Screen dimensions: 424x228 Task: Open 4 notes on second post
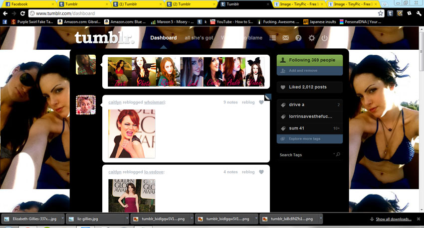(x=230, y=172)
